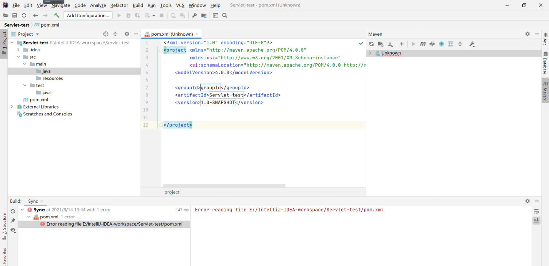549x266 pixels.
Task: Click the green inspection checkmark in the editor
Action: [x=361, y=43]
